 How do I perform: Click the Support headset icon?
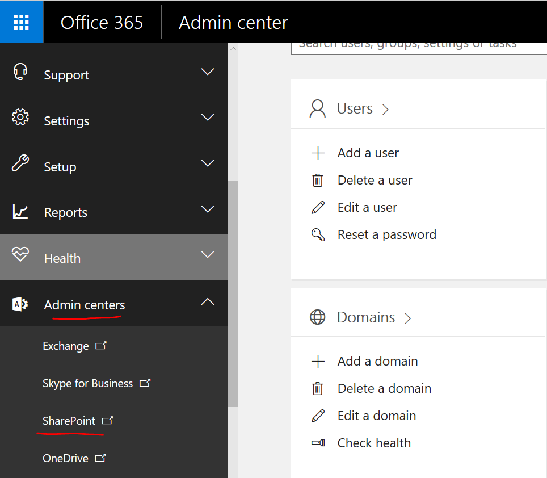pos(20,72)
